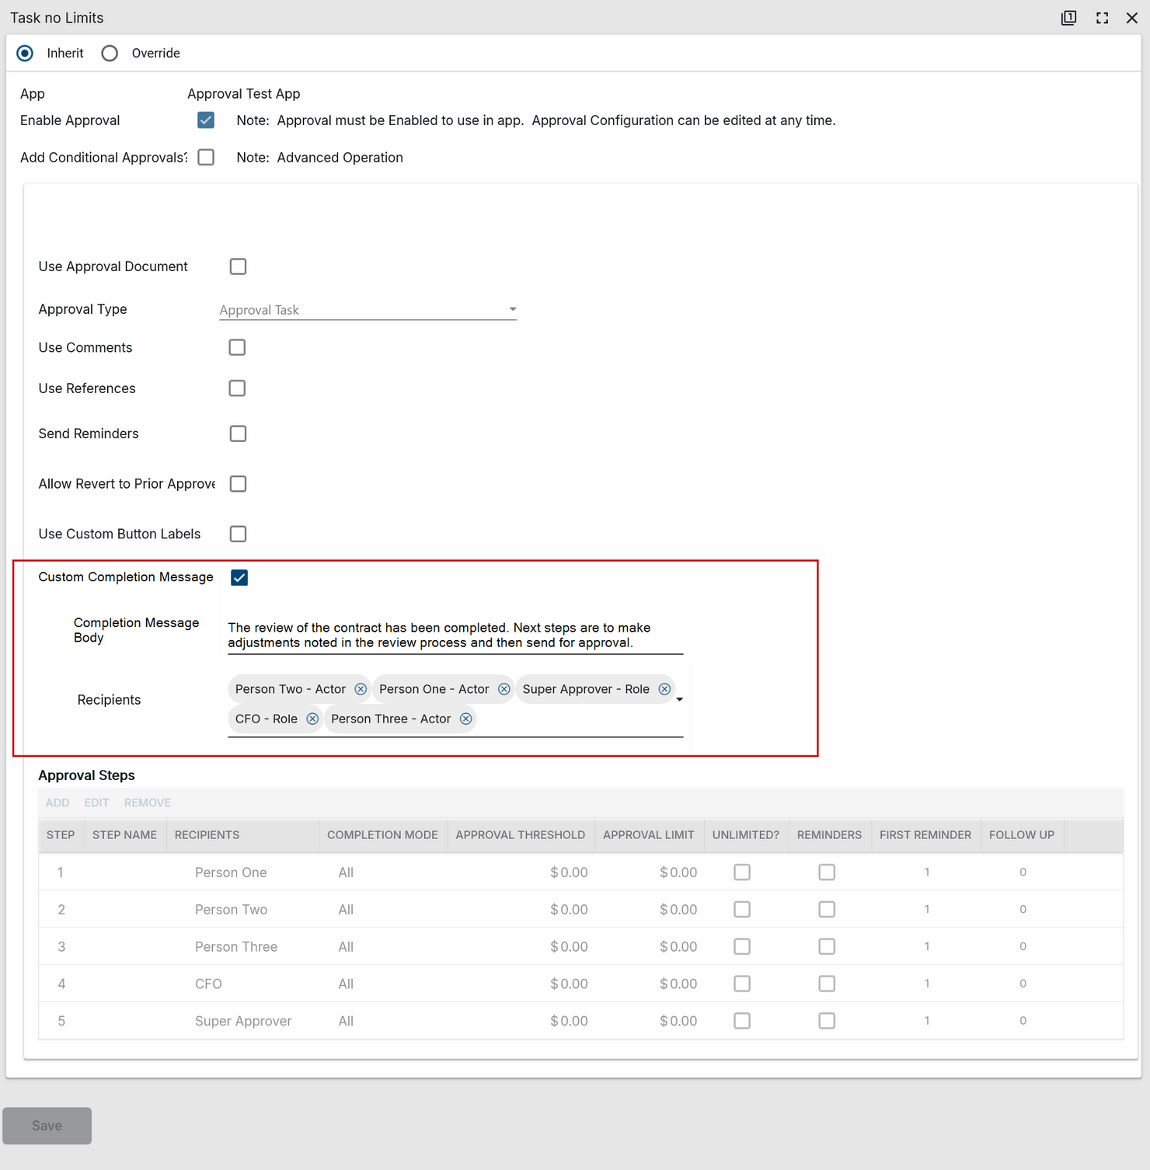Click the fullscreen expand icon in header
Image resolution: width=1150 pixels, height=1170 pixels.
click(1102, 18)
